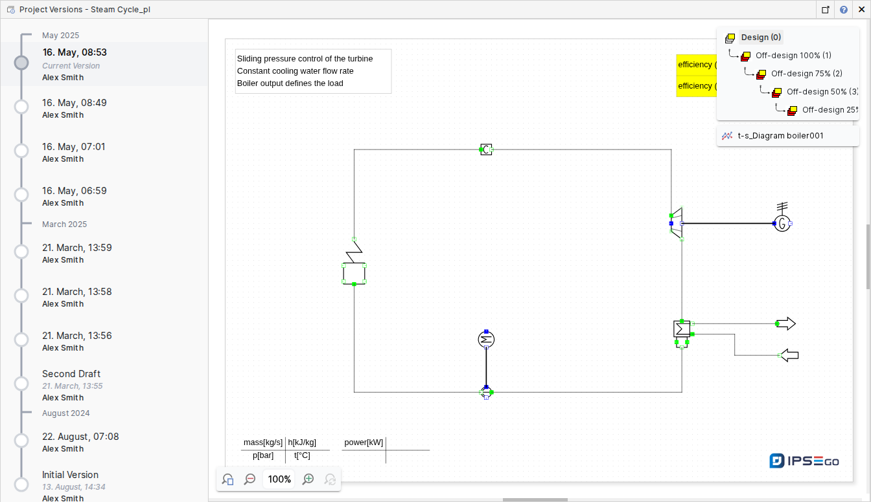Click the zoom out magnifier icon
This screenshot has width=871, height=502.
click(x=250, y=479)
